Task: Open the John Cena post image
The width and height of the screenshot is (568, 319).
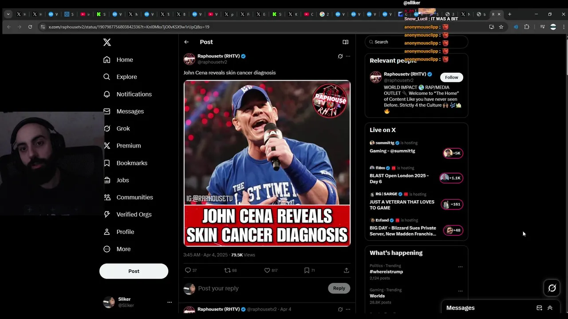Action: click(x=267, y=163)
